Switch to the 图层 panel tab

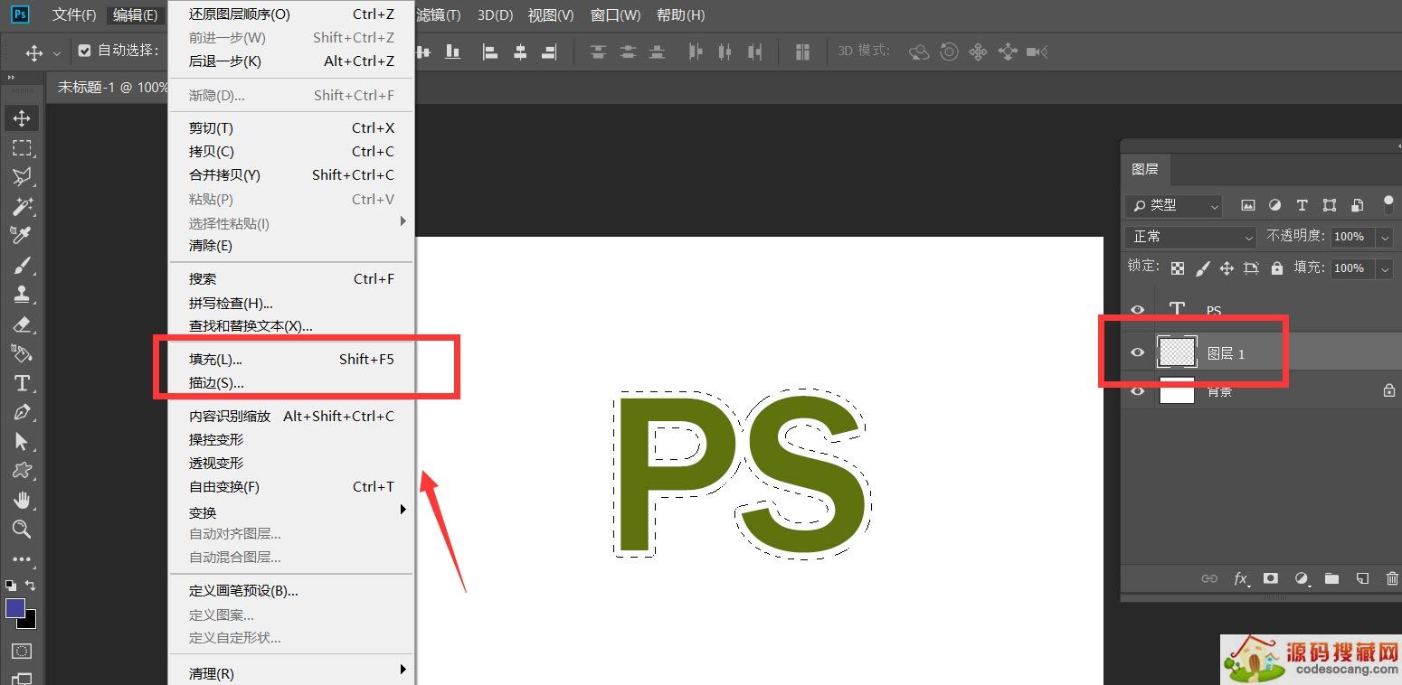click(1144, 169)
